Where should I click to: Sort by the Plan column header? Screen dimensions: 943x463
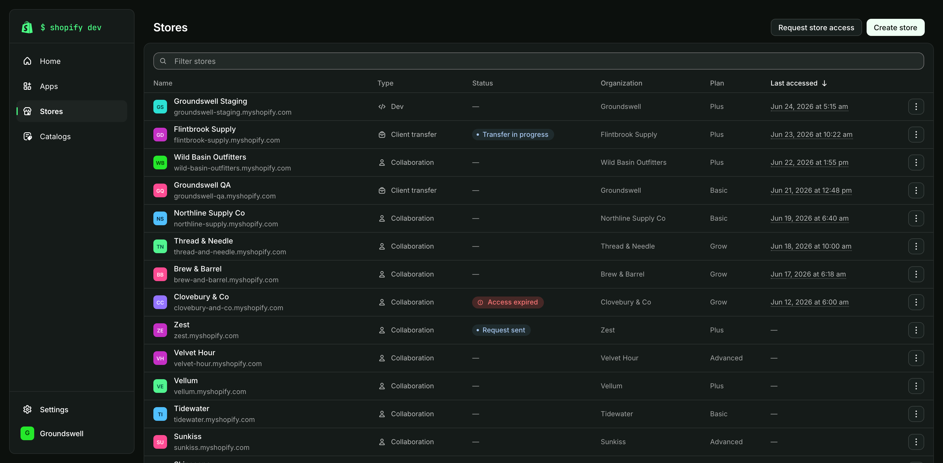[717, 83]
